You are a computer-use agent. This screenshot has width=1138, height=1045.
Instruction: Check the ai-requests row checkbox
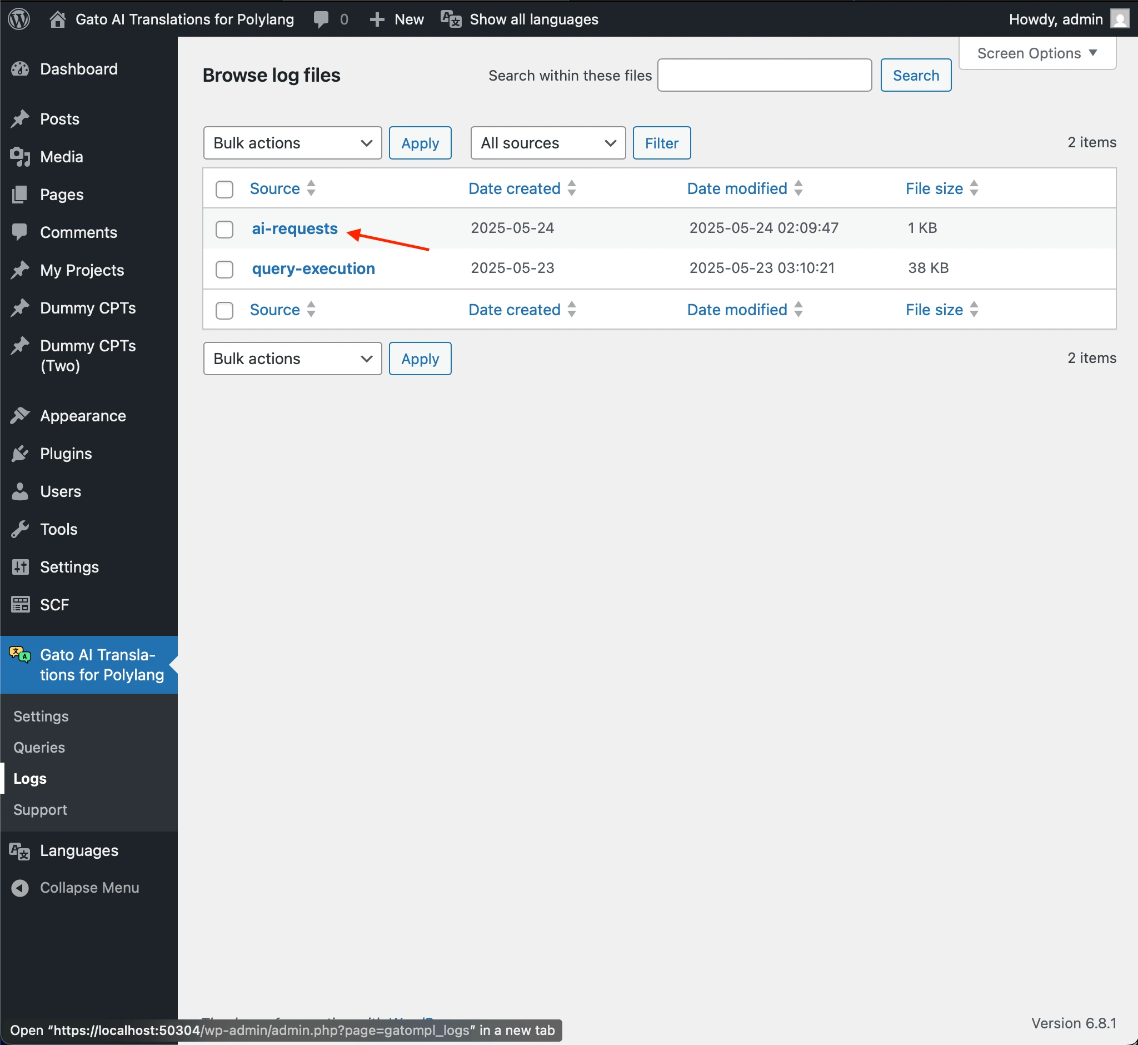tap(224, 229)
